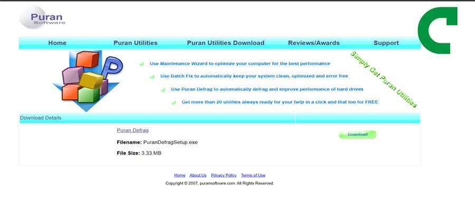
Task: Click the copyright puransoftware.com text
Action: pos(220,184)
